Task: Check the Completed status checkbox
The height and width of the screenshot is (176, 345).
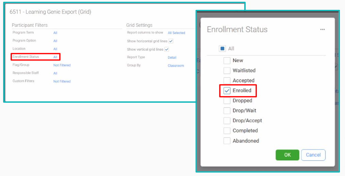Action: click(x=227, y=130)
